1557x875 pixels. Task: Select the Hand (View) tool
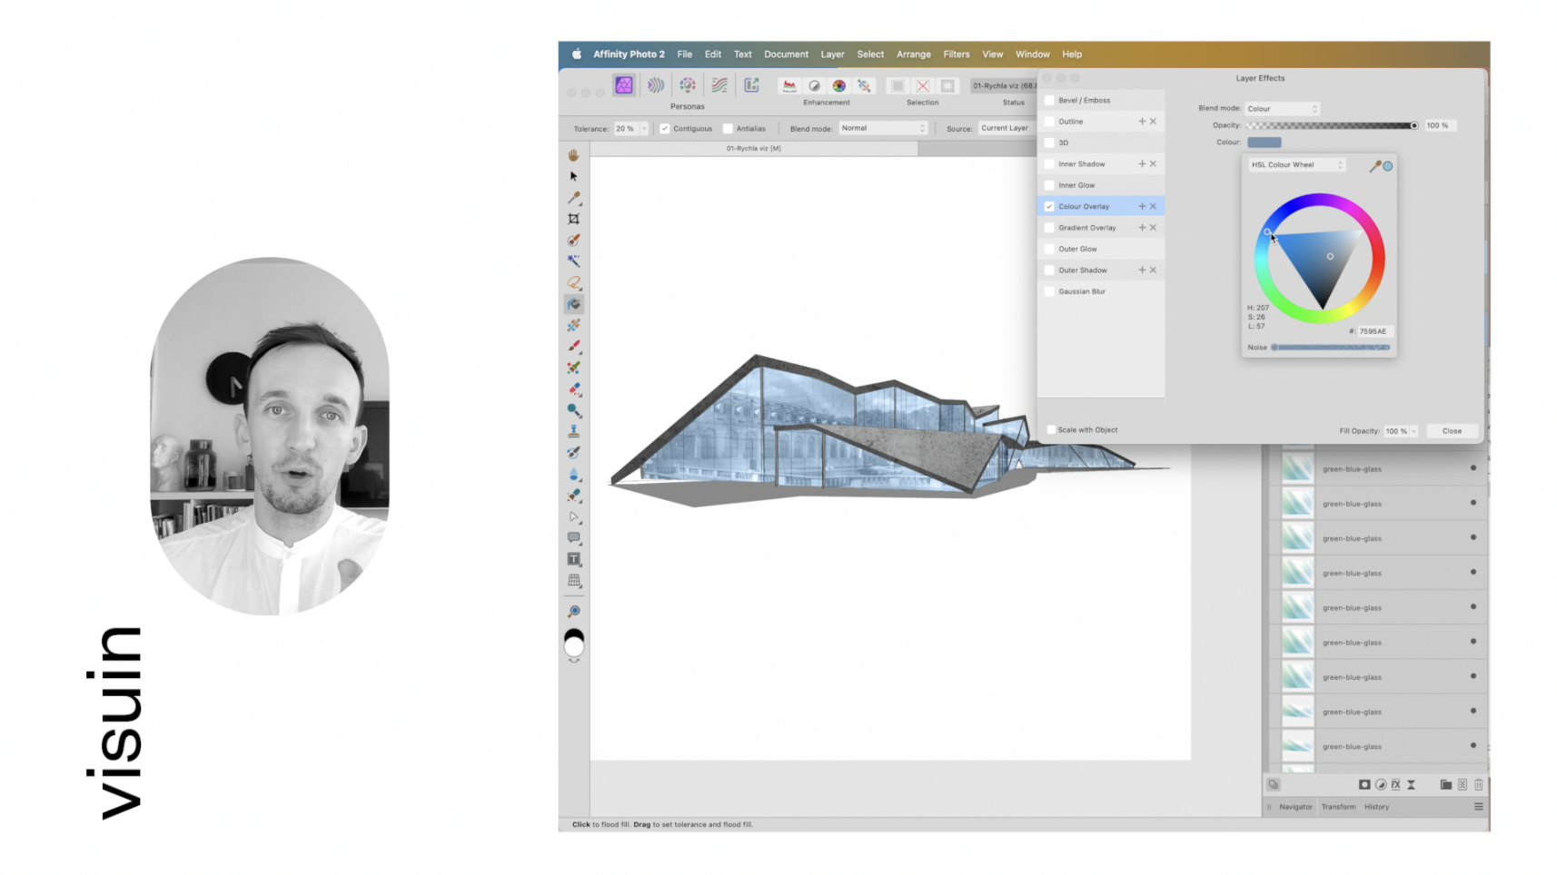573,155
